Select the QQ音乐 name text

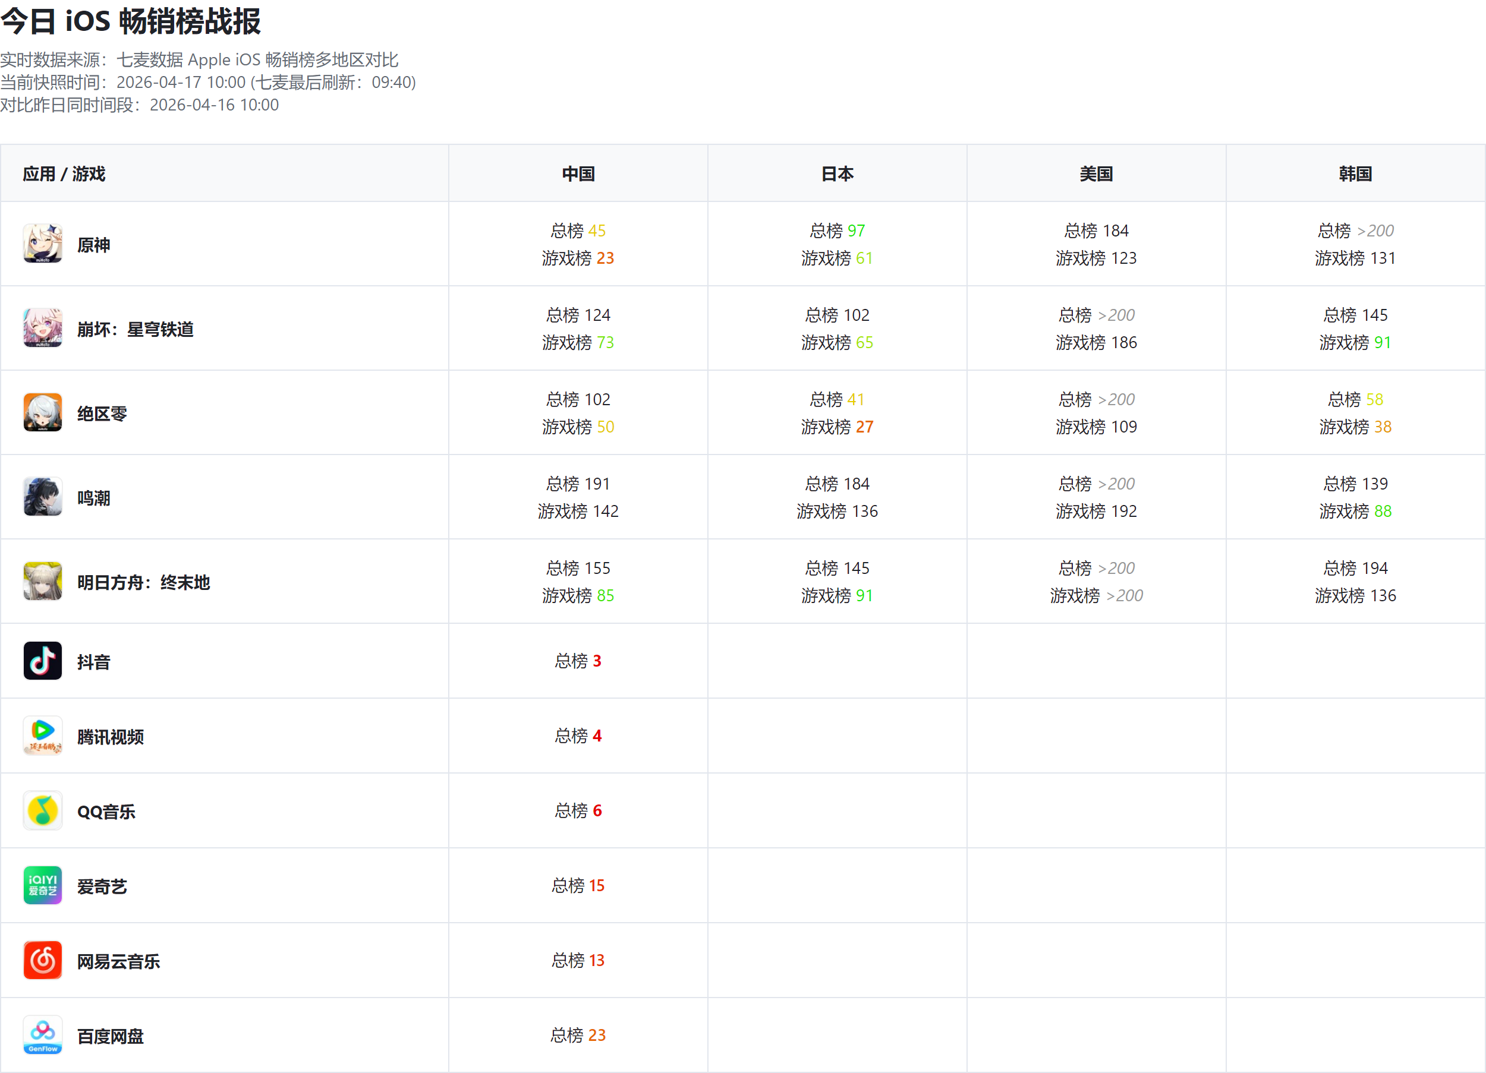[x=106, y=812]
